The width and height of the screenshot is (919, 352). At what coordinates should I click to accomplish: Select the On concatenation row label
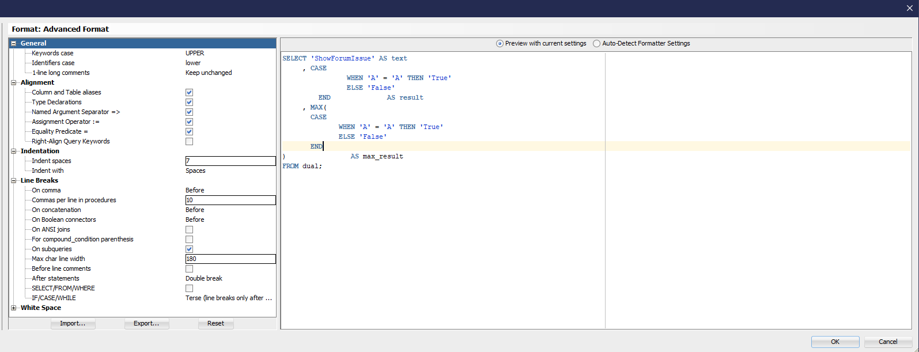pos(56,210)
